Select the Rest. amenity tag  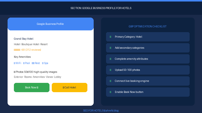[36, 63]
